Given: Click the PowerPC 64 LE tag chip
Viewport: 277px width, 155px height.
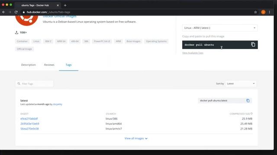Looking at the screenshot, I should pos(102,41).
